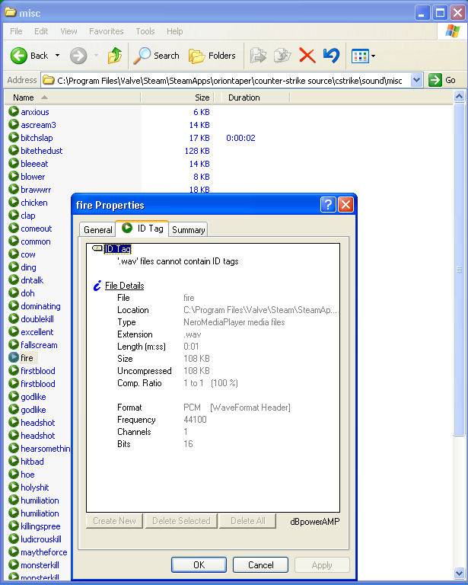Click the File Details heading link
Screen dimensions: 468x585
[124, 286]
